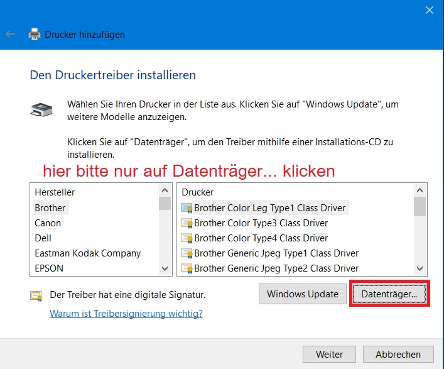This screenshot has width=444, height=369.
Task: Click the digital signature certificate icon
Action: pos(36,296)
